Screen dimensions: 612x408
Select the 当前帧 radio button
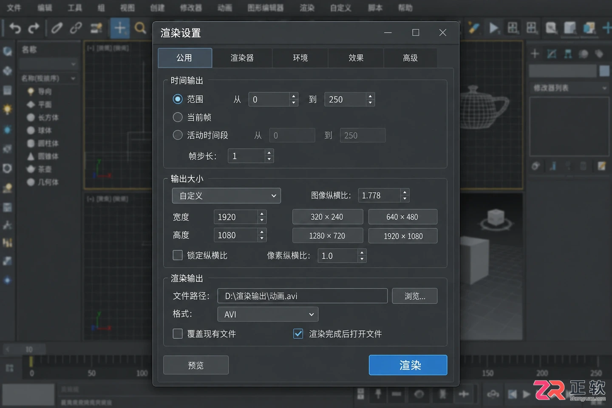(x=178, y=117)
